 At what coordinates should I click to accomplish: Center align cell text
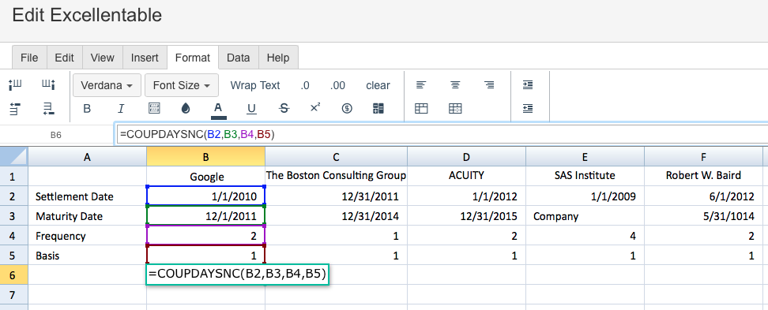click(x=455, y=85)
